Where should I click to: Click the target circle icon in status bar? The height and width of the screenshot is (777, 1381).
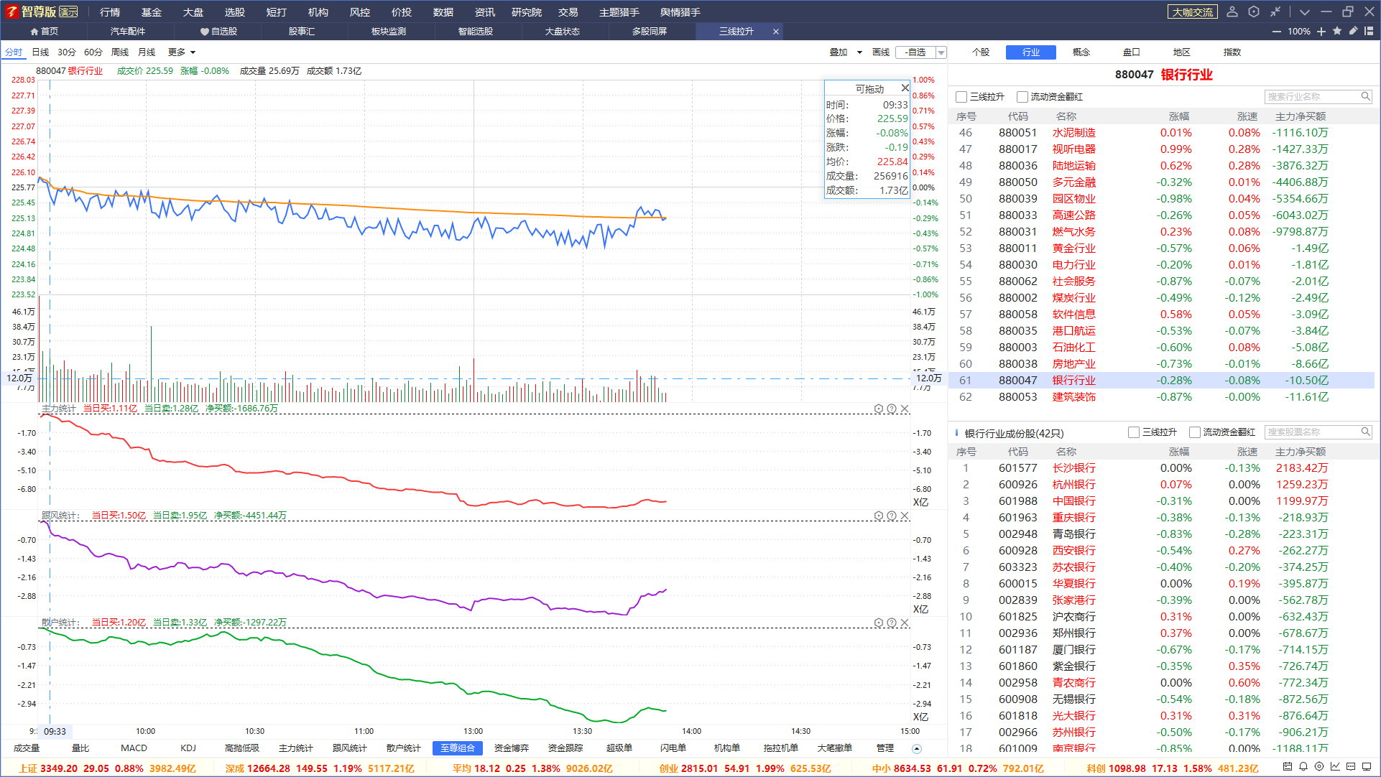click(1319, 767)
